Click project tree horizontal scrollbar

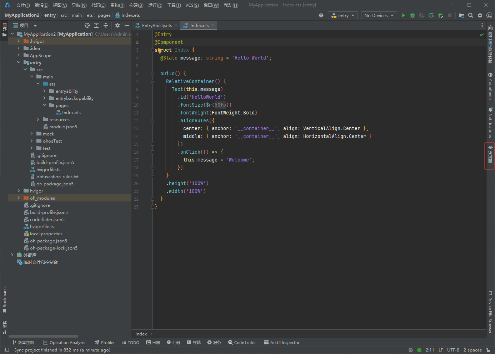point(43,336)
